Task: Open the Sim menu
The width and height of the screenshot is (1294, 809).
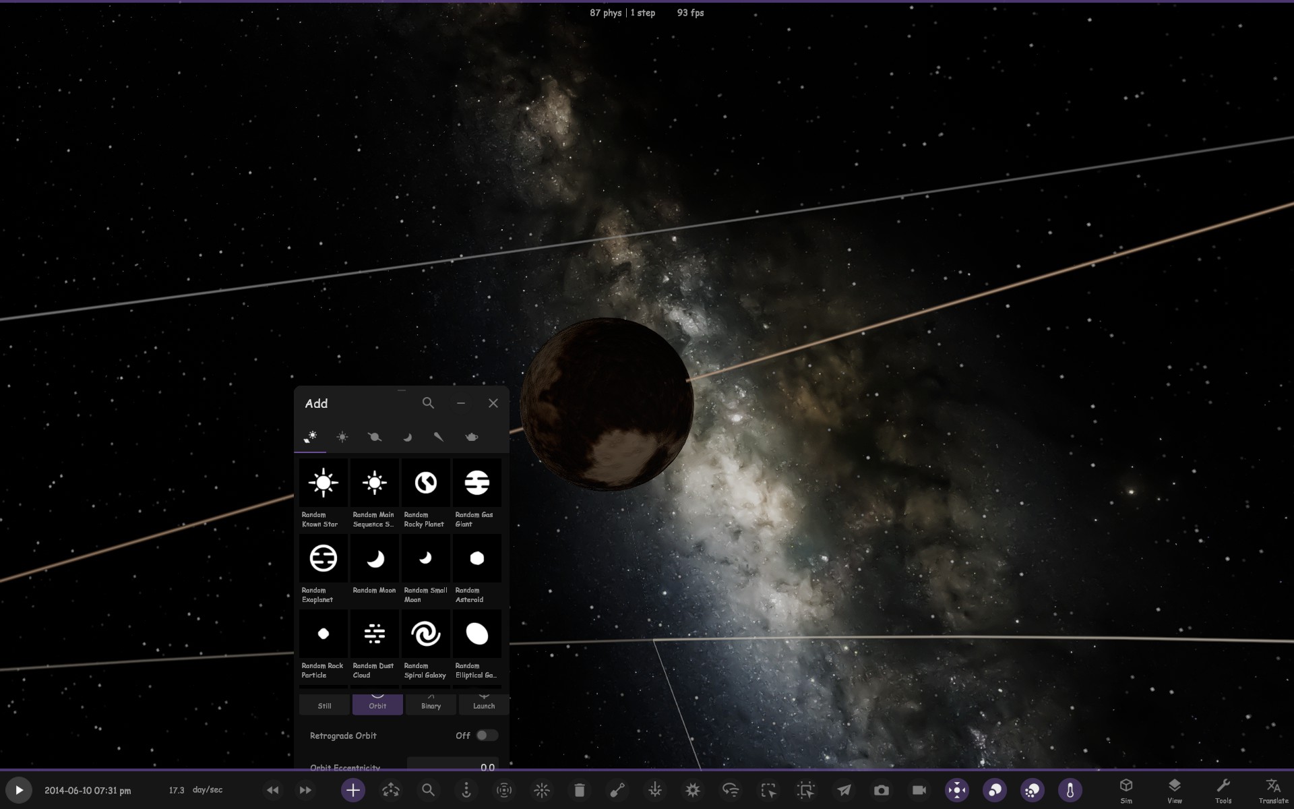Action: 1126,790
